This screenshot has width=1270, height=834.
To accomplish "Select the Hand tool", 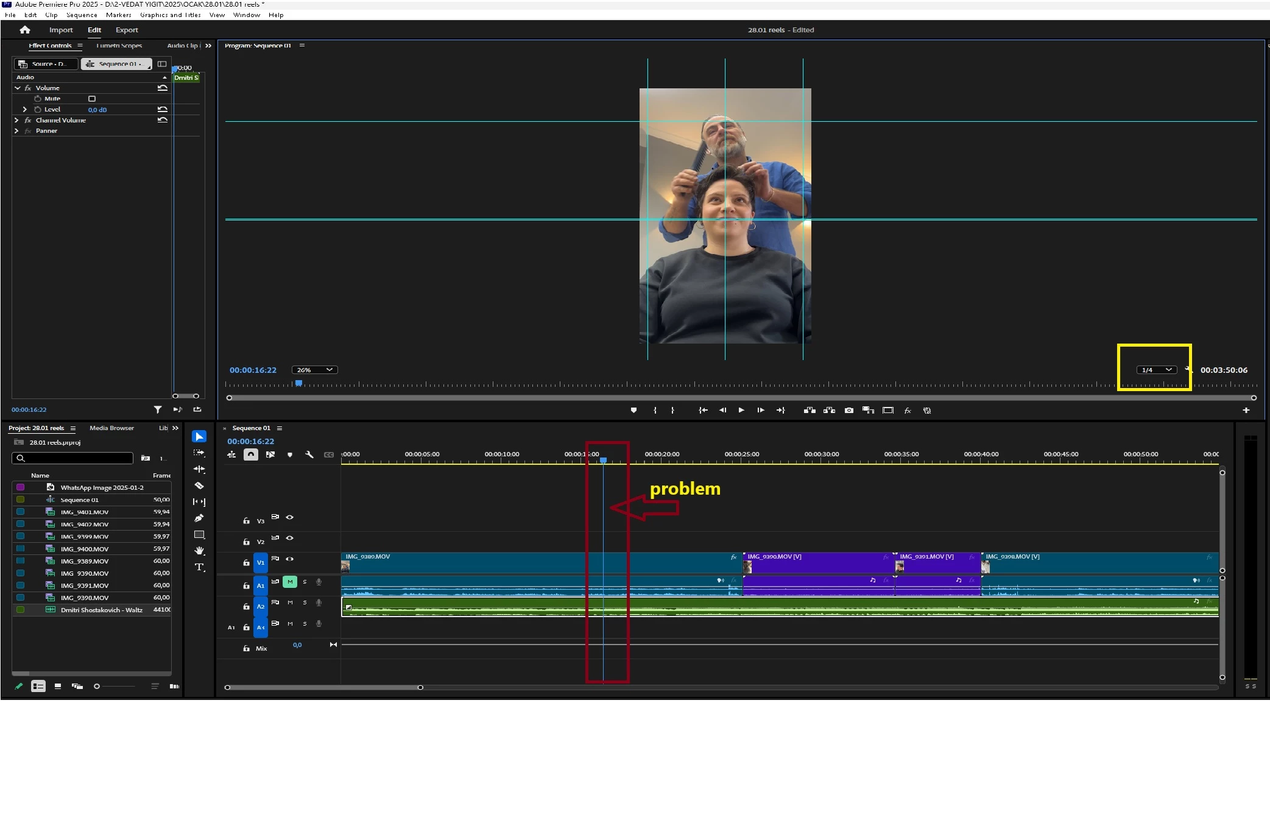I will click(199, 551).
